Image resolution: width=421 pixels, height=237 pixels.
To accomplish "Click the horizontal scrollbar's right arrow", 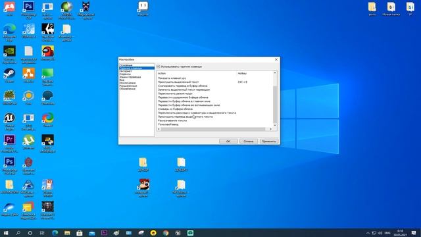I will tap(270, 129).
